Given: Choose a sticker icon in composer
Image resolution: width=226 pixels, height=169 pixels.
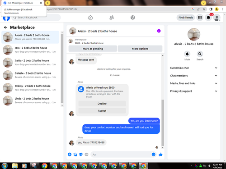Looking at the screenshot, I should pyautogui.click(x=81, y=155).
